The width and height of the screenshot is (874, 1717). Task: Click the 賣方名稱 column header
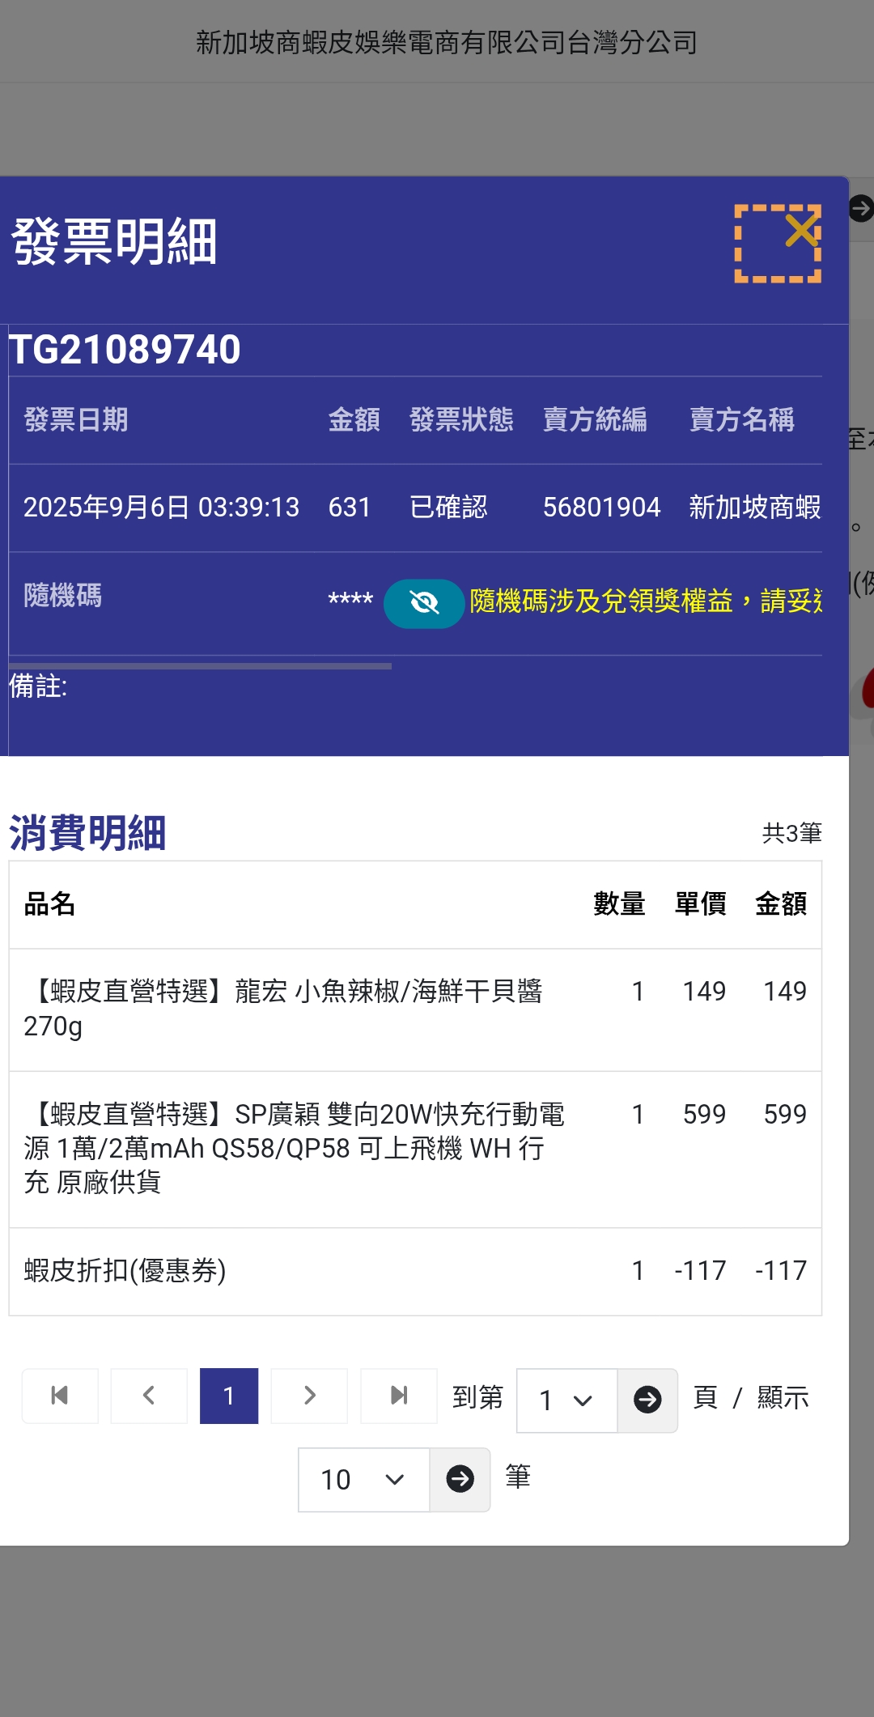click(x=741, y=420)
